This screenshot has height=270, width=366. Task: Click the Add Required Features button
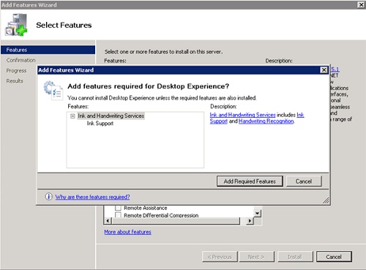point(250,181)
